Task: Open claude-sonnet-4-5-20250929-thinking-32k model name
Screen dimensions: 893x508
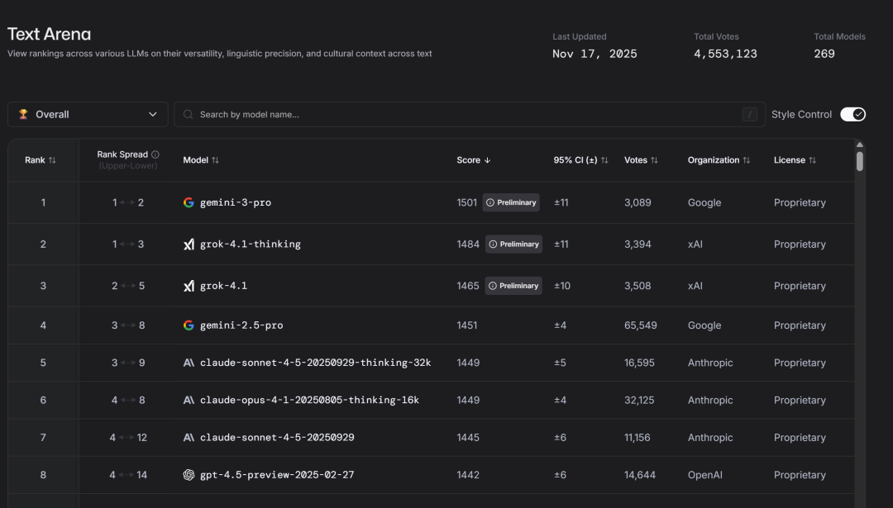Action: (316, 363)
